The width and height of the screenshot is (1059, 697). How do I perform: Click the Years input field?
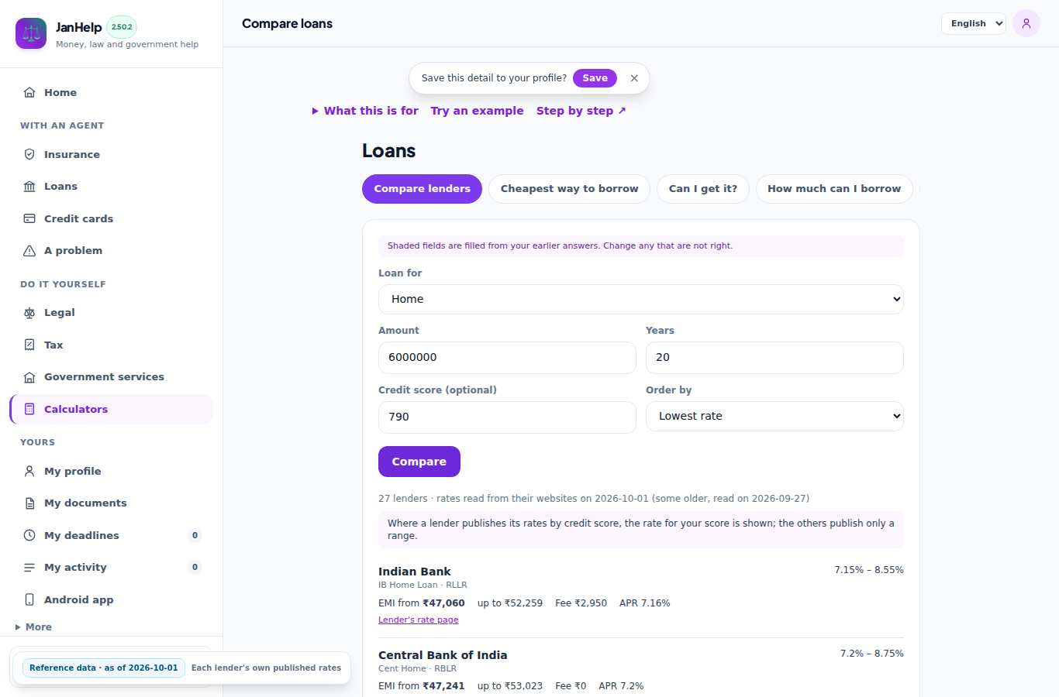(774, 357)
